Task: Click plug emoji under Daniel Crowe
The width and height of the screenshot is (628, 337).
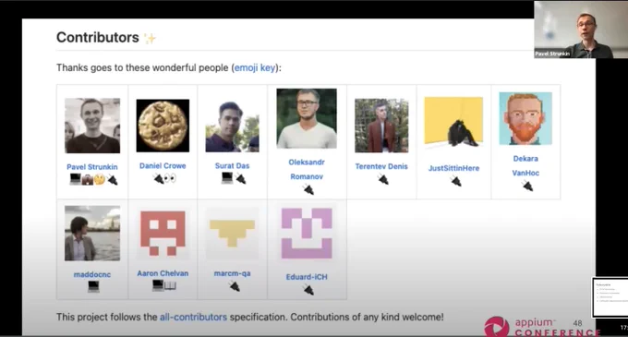Action: pos(159,178)
